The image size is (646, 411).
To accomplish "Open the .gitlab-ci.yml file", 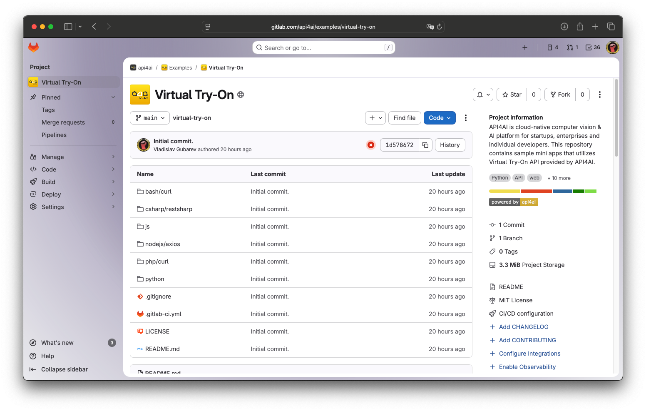I will click(x=163, y=314).
